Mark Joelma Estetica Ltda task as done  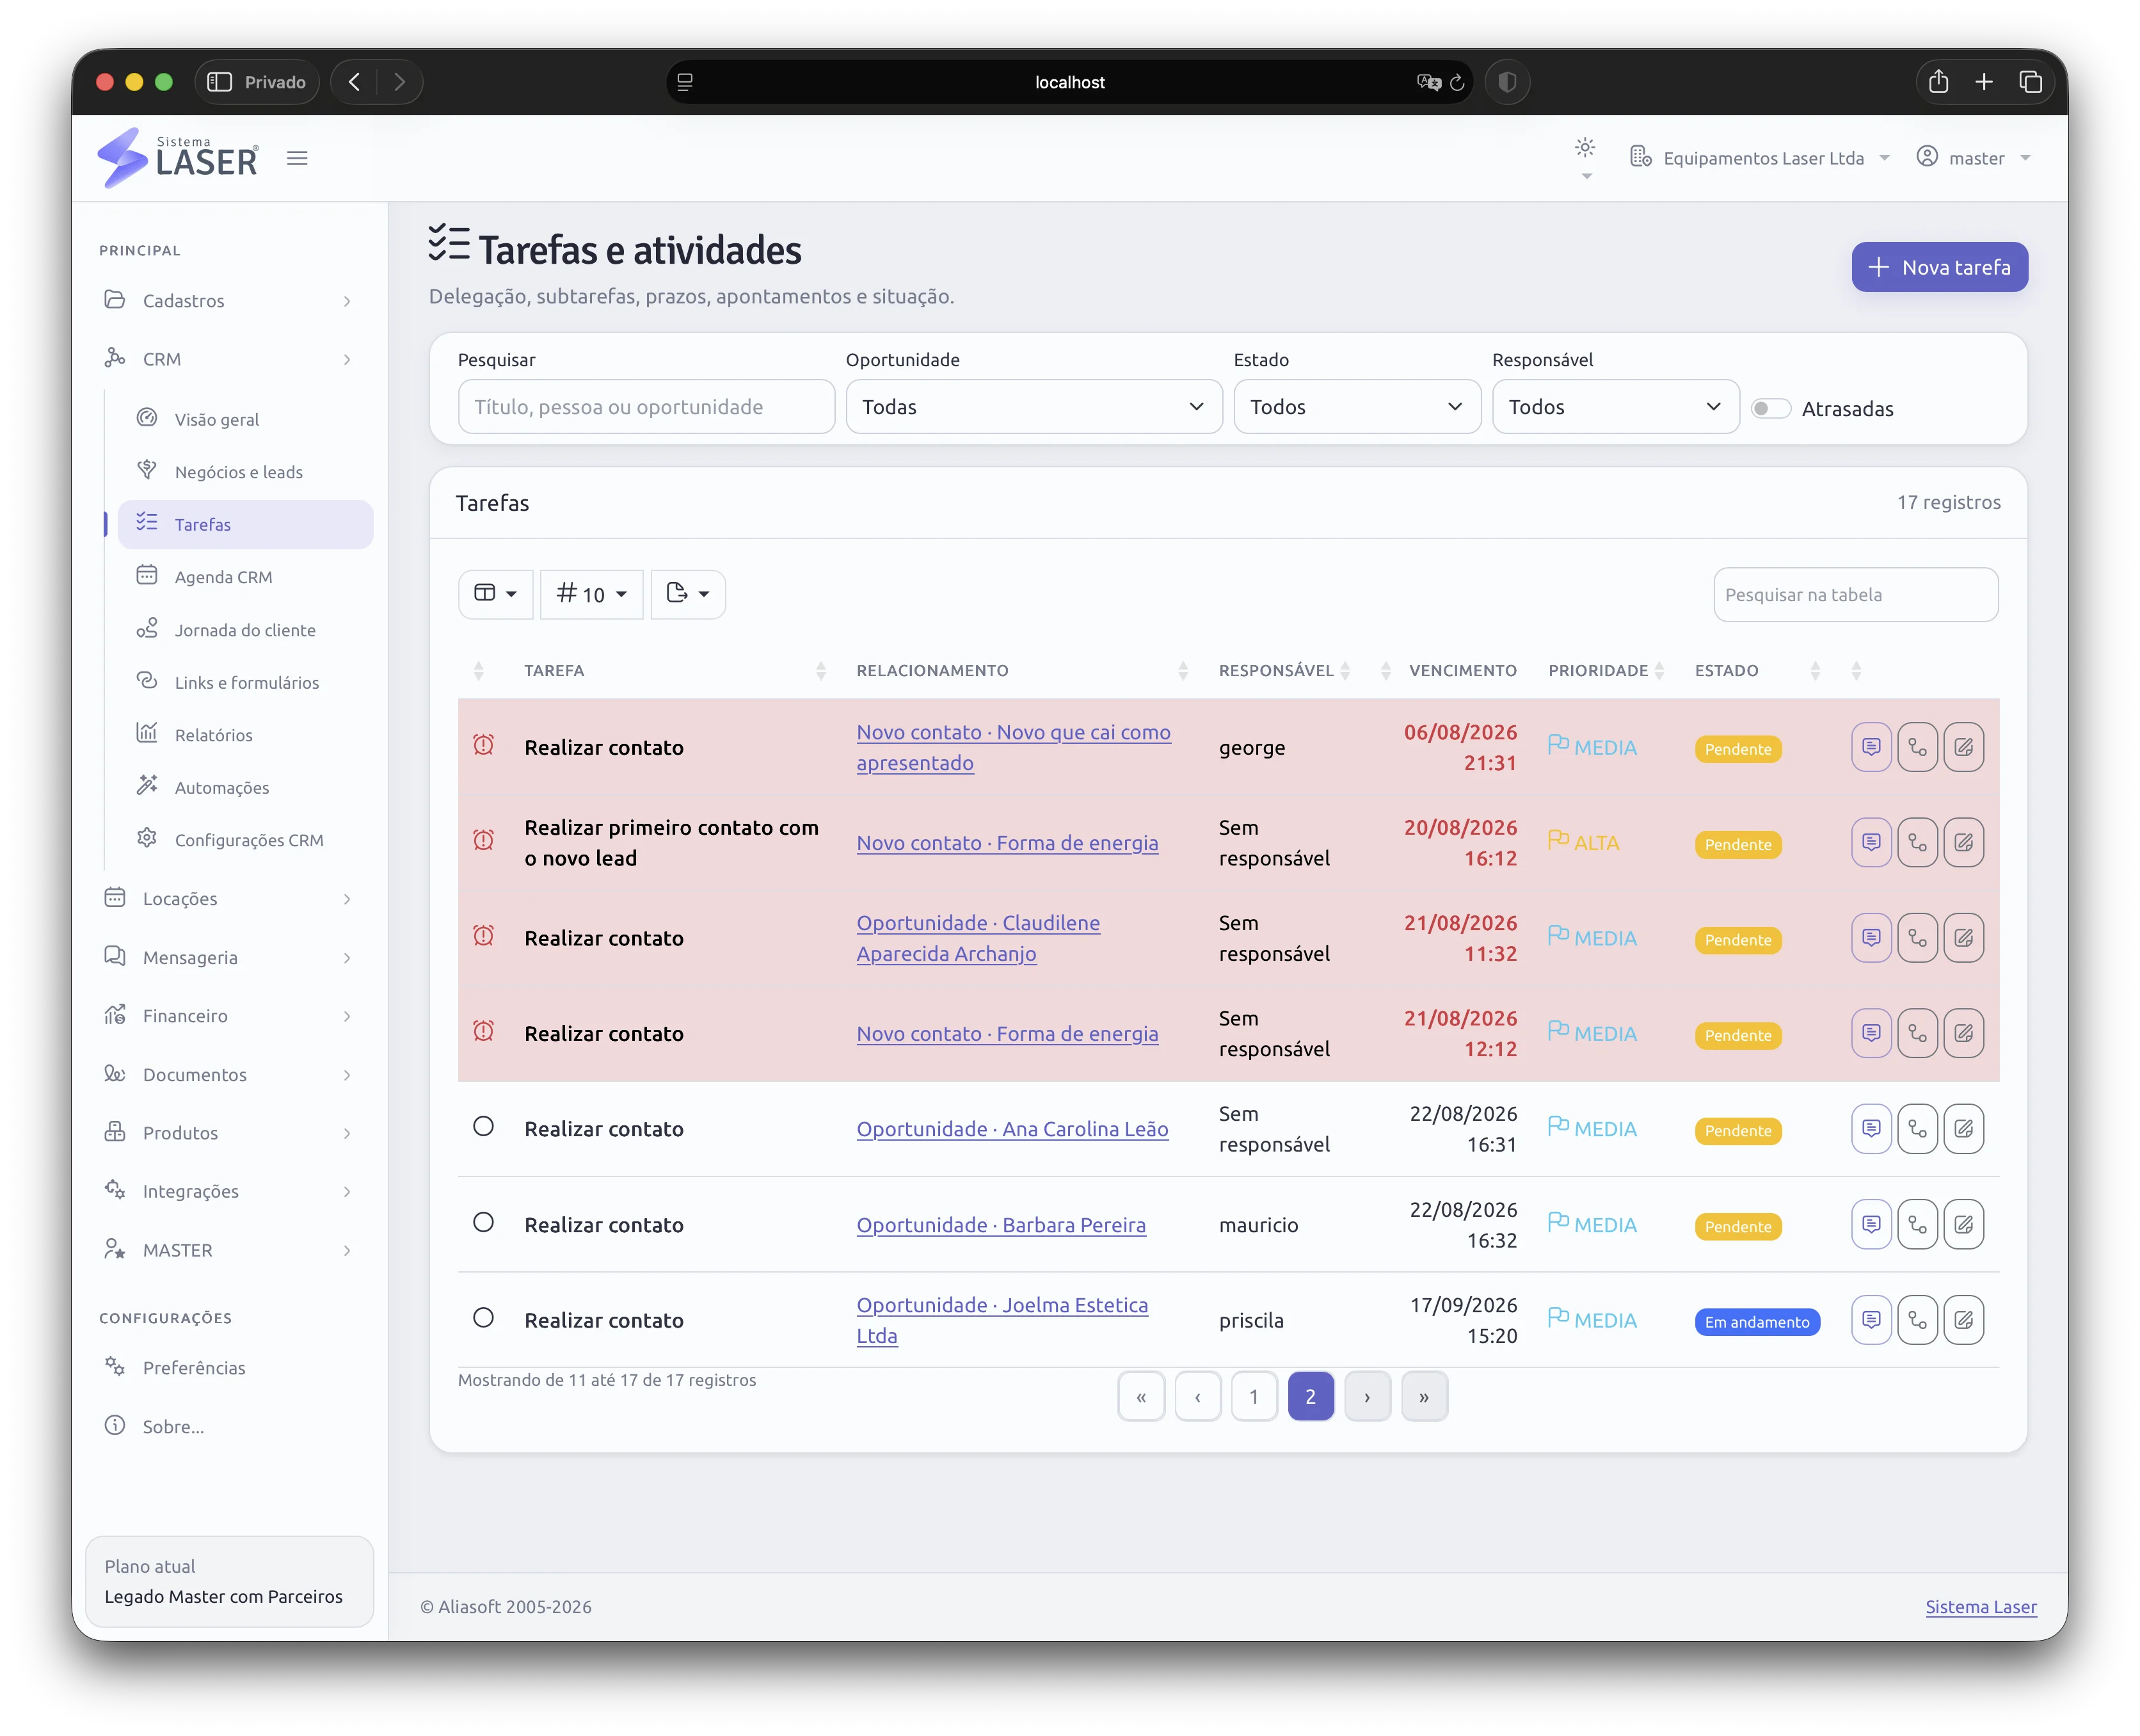click(484, 1318)
